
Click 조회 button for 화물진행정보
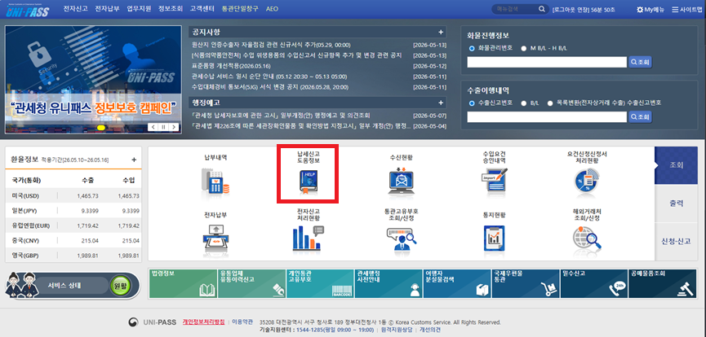640,62
